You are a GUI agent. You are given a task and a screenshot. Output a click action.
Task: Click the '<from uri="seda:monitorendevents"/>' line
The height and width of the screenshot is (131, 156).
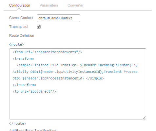pos(47,52)
